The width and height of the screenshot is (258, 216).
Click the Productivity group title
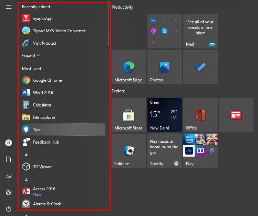(122, 7)
